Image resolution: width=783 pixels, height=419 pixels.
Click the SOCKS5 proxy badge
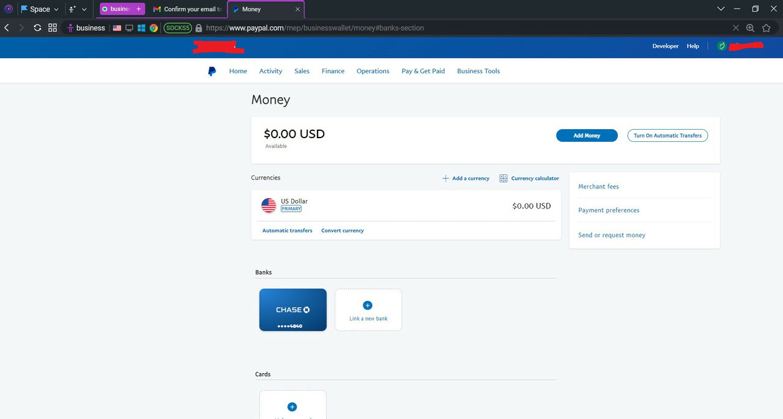coord(177,28)
